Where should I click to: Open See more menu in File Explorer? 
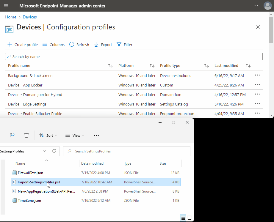96,135
